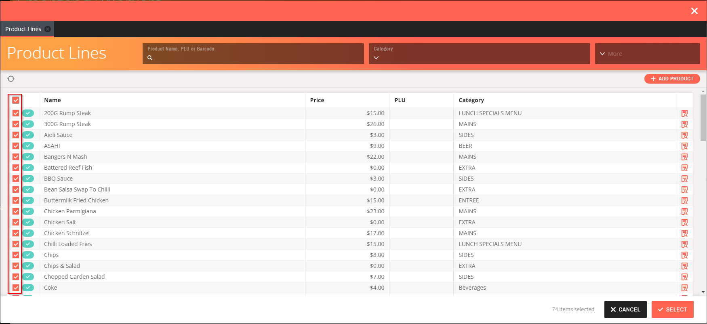
Task: Open details icon for ASAHI row
Action: [684, 146]
